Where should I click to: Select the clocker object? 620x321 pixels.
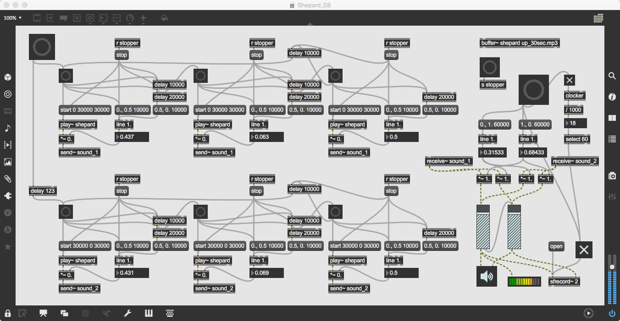pos(575,96)
